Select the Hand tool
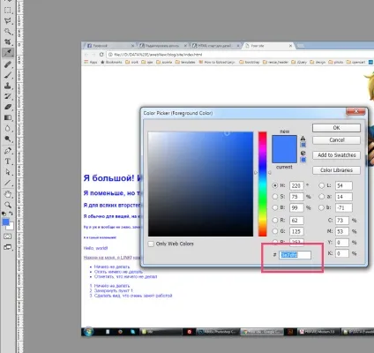 (8, 194)
